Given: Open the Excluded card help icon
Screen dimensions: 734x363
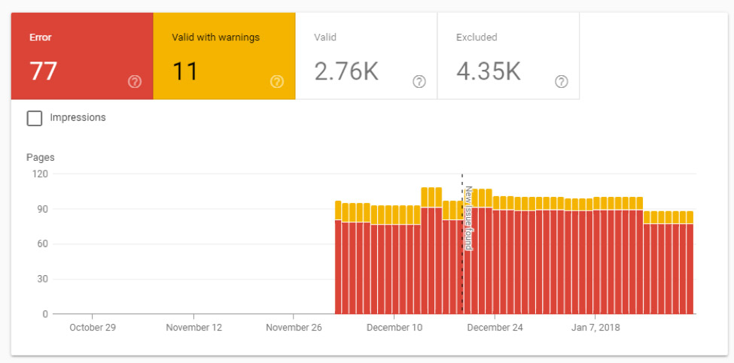Looking at the screenshot, I should pyautogui.click(x=561, y=82).
